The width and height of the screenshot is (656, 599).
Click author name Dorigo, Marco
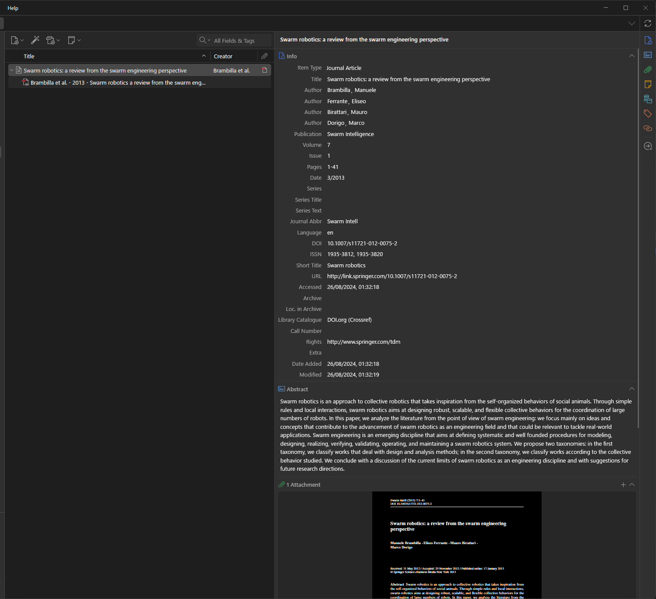coord(345,123)
